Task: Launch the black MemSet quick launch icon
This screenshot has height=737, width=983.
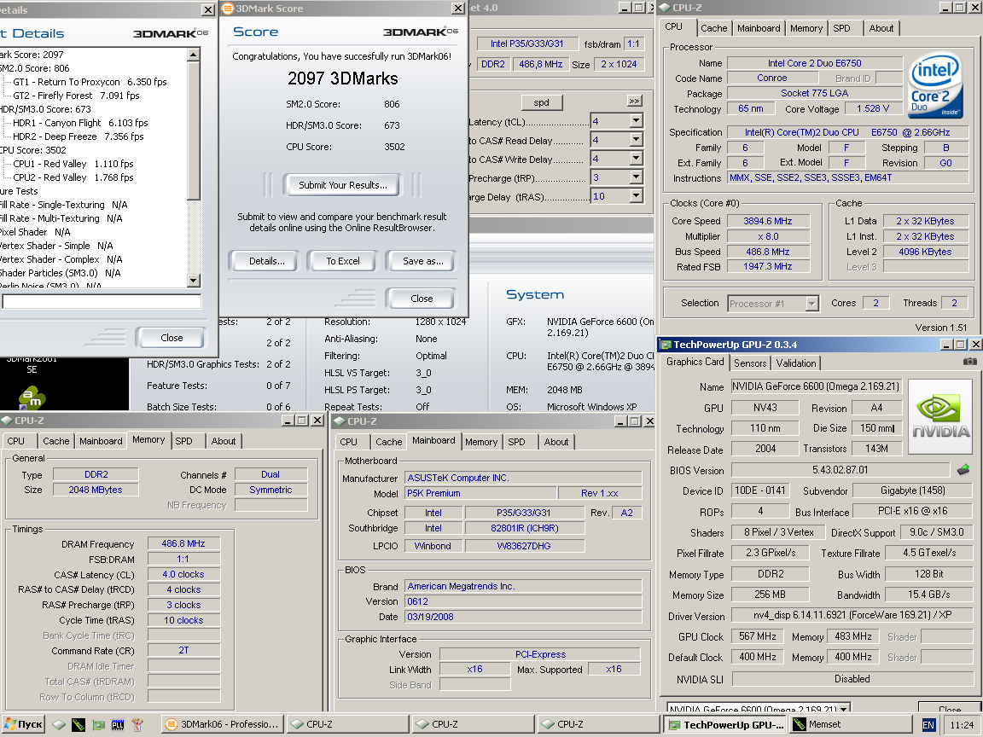Action: (x=78, y=724)
